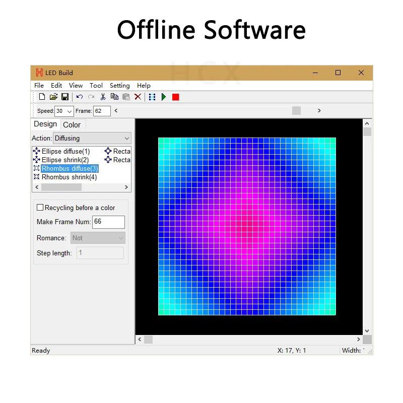Click the Make Frame Num field
Screen dimensions: 403x403
click(x=108, y=222)
